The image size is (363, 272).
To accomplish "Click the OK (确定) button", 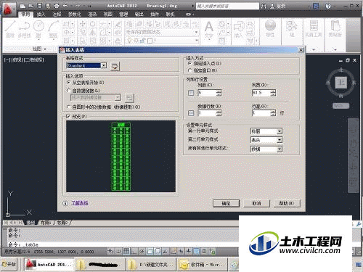I will click(226, 203).
